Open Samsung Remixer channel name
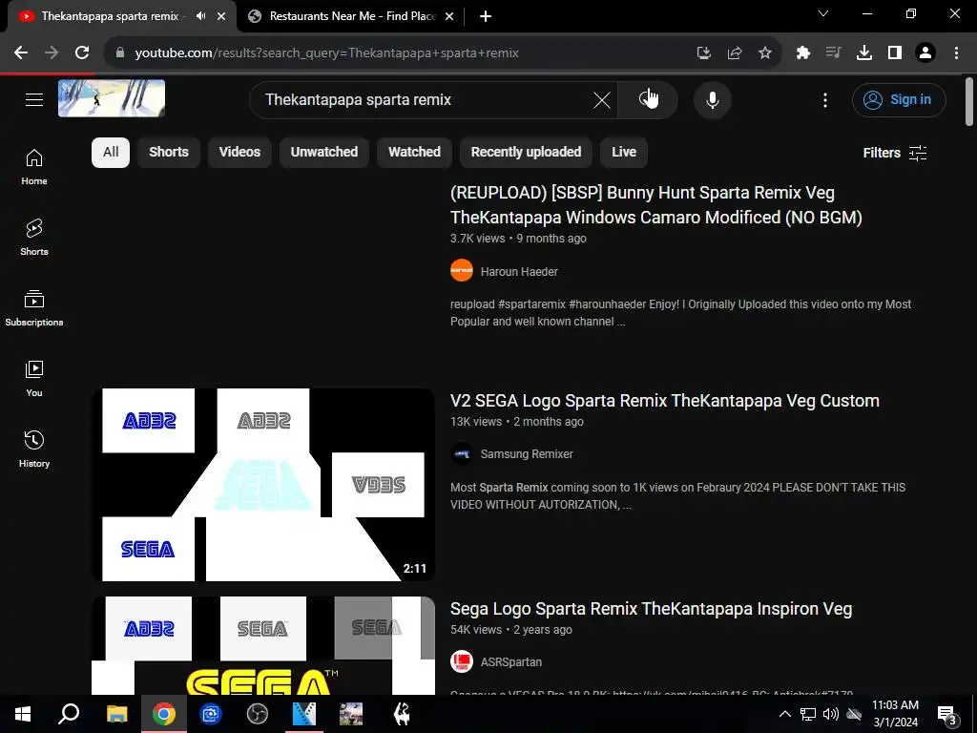Viewport: 977px width, 733px height. point(527,453)
